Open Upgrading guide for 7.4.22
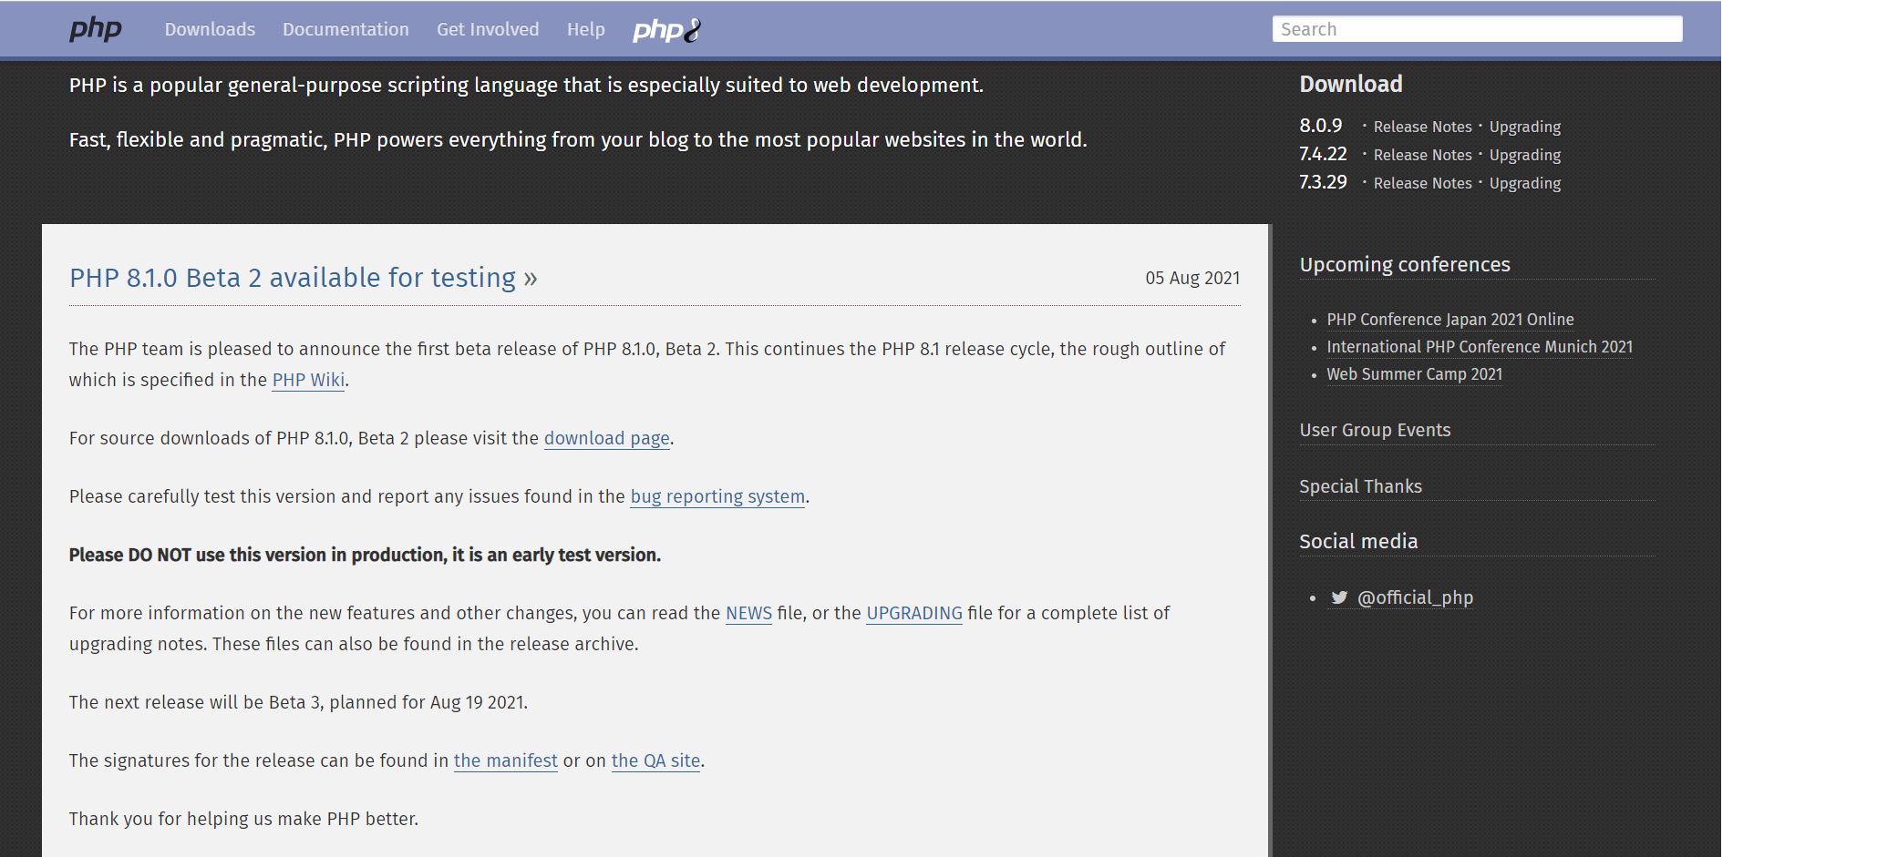 [x=1525, y=155]
